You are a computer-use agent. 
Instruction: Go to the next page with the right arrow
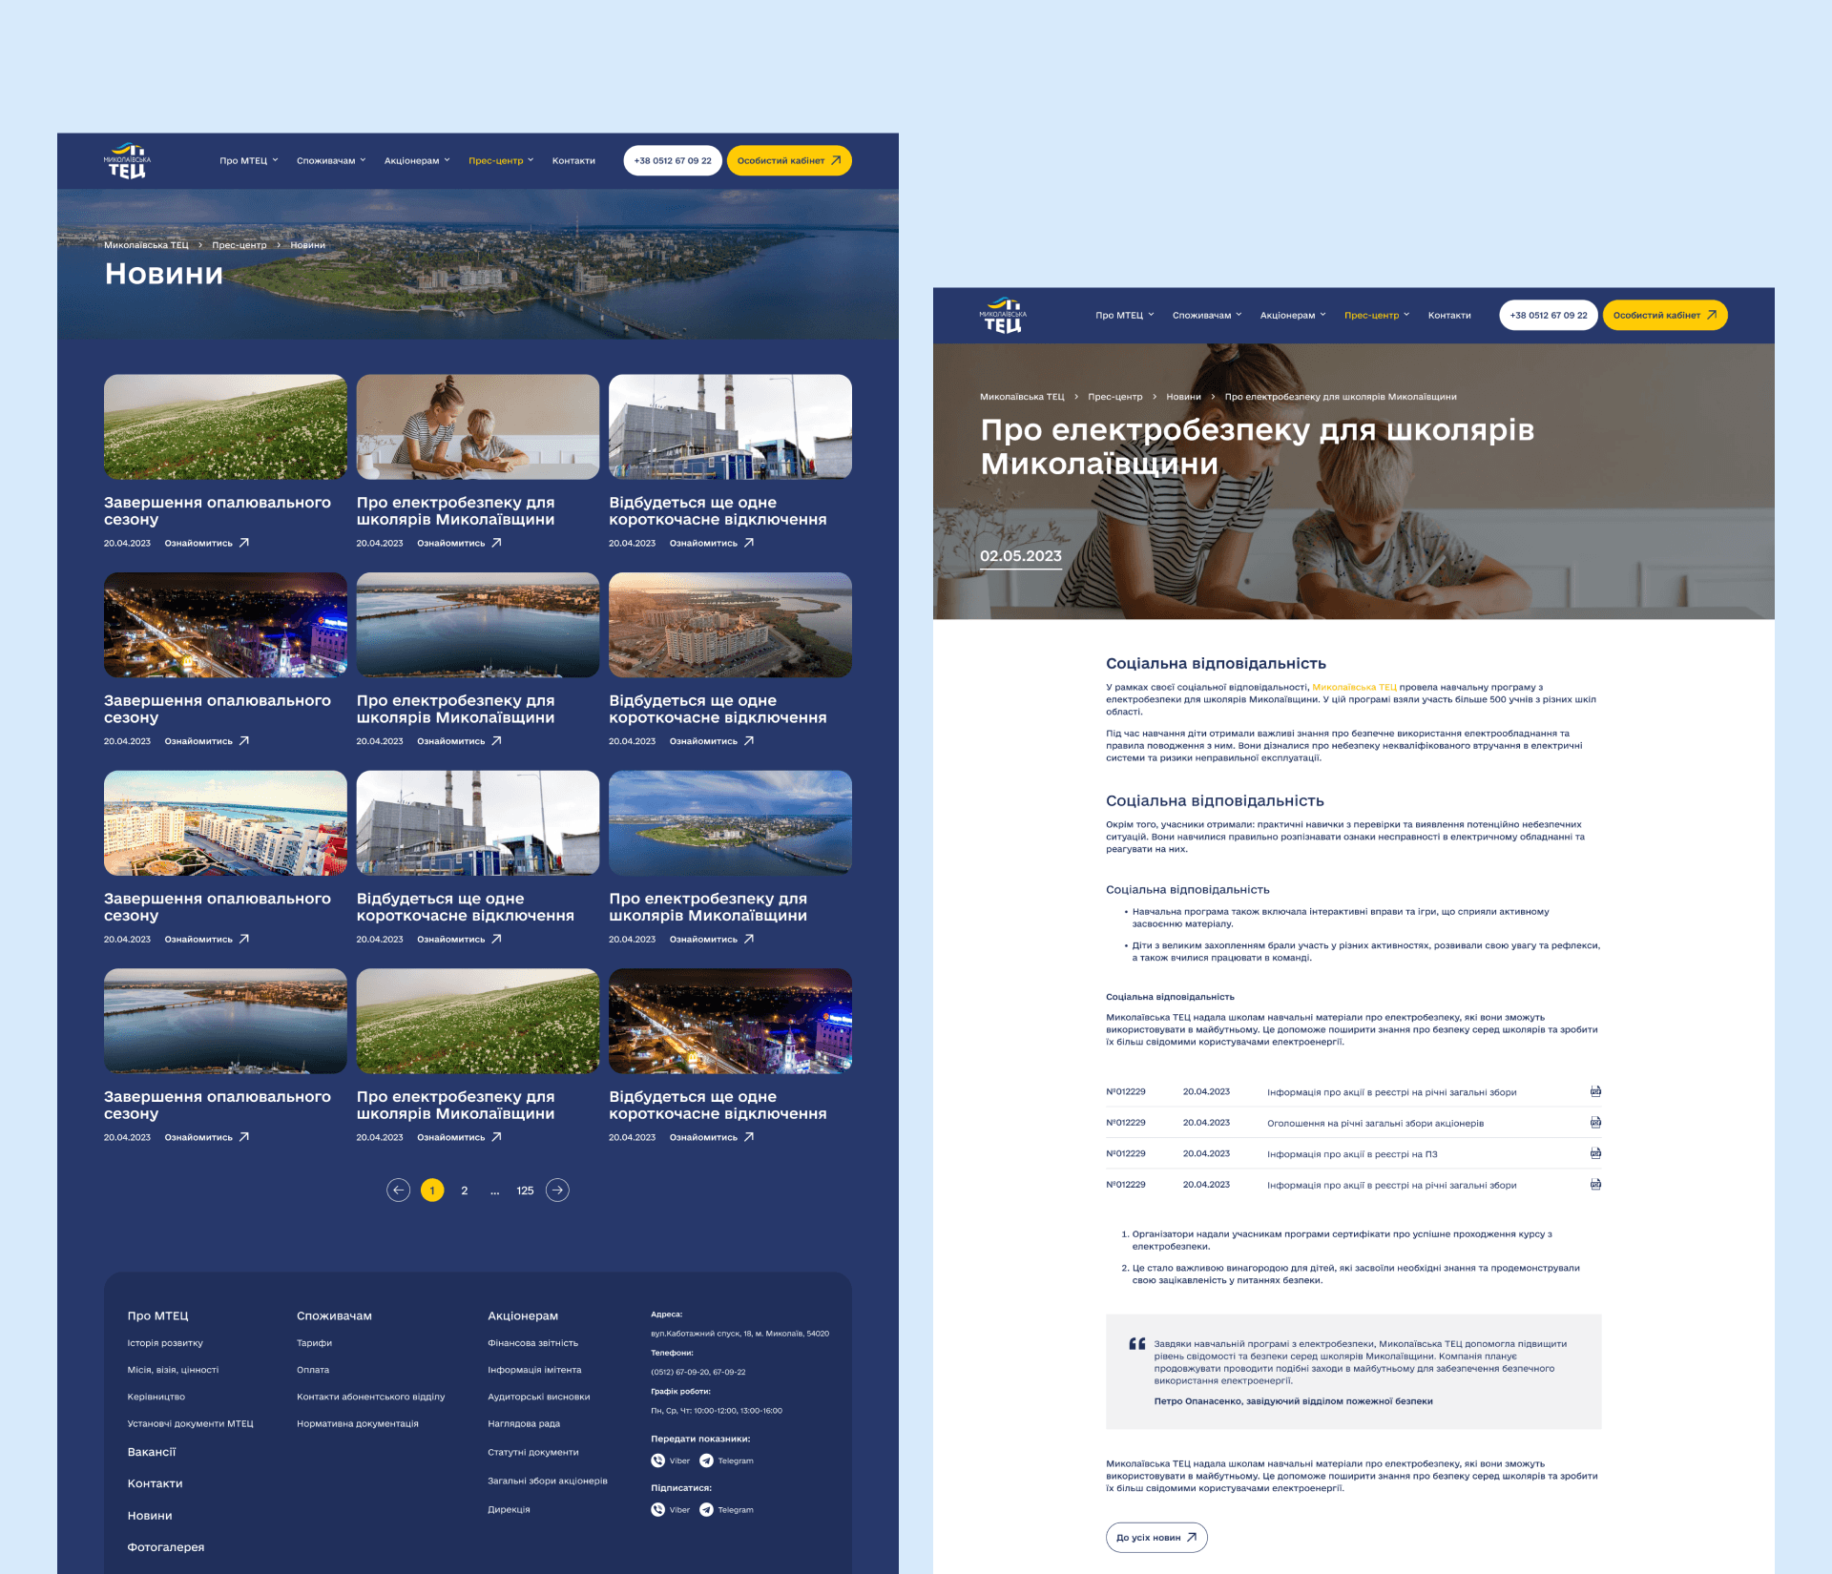(557, 1190)
